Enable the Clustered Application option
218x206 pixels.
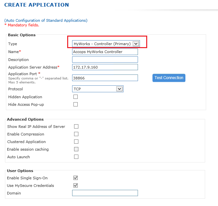[x=76, y=141]
